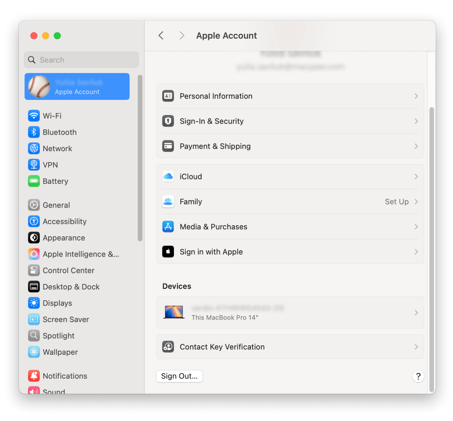This screenshot has height=421, width=453.
Task: Click the Search field in sidebar
Action: pyautogui.click(x=82, y=60)
